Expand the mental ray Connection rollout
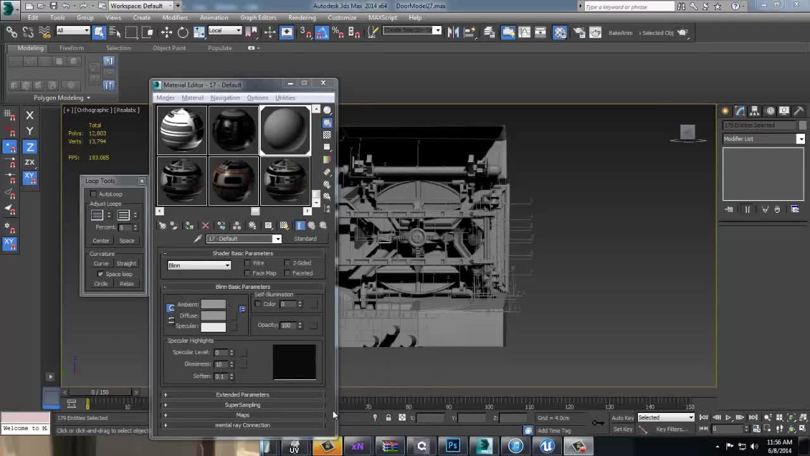This screenshot has height=456, width=810. click(242, 425)
